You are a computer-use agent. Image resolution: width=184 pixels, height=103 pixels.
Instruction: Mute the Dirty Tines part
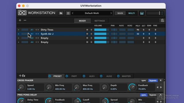[x=87, y=30]
